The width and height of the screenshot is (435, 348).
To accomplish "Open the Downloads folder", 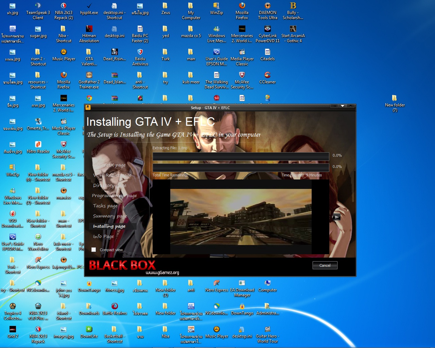I will pyautogui.click(x=89, y=309).
